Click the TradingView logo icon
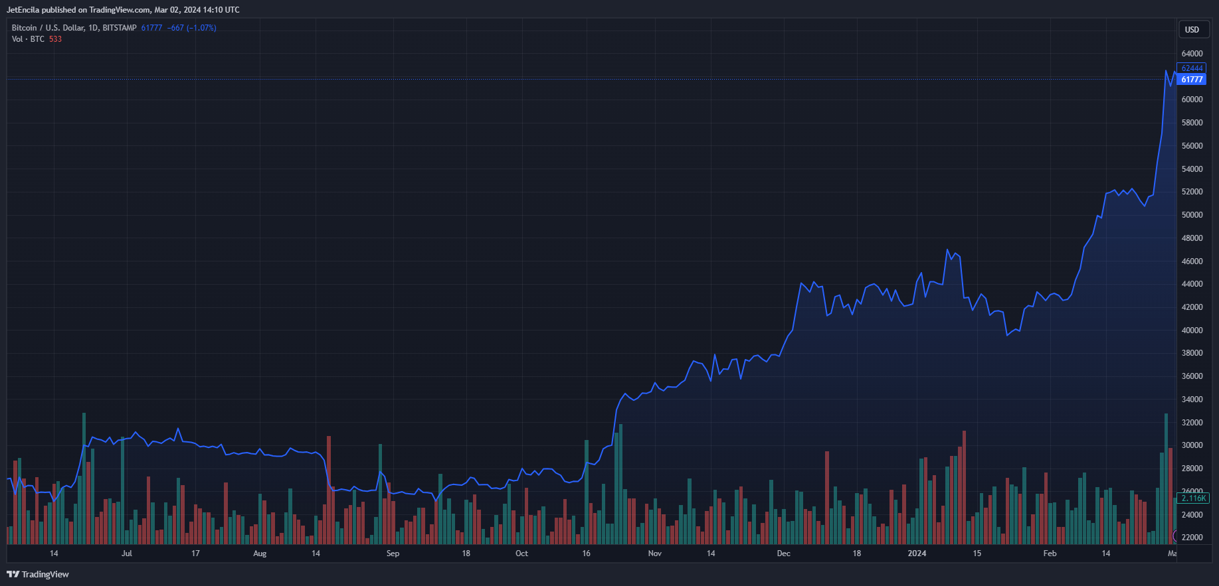1219x586 pixels. click(13, 574)
